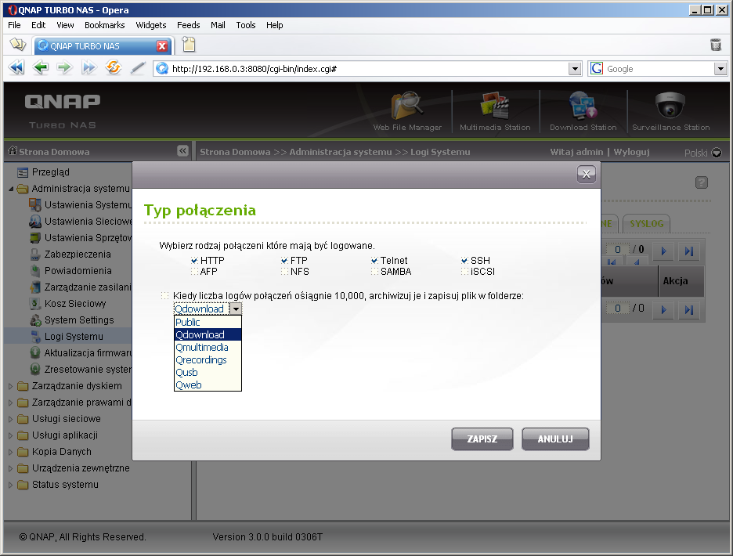Choose Public from folder list
Screen dimensions: 733x556
click(208, 322)
